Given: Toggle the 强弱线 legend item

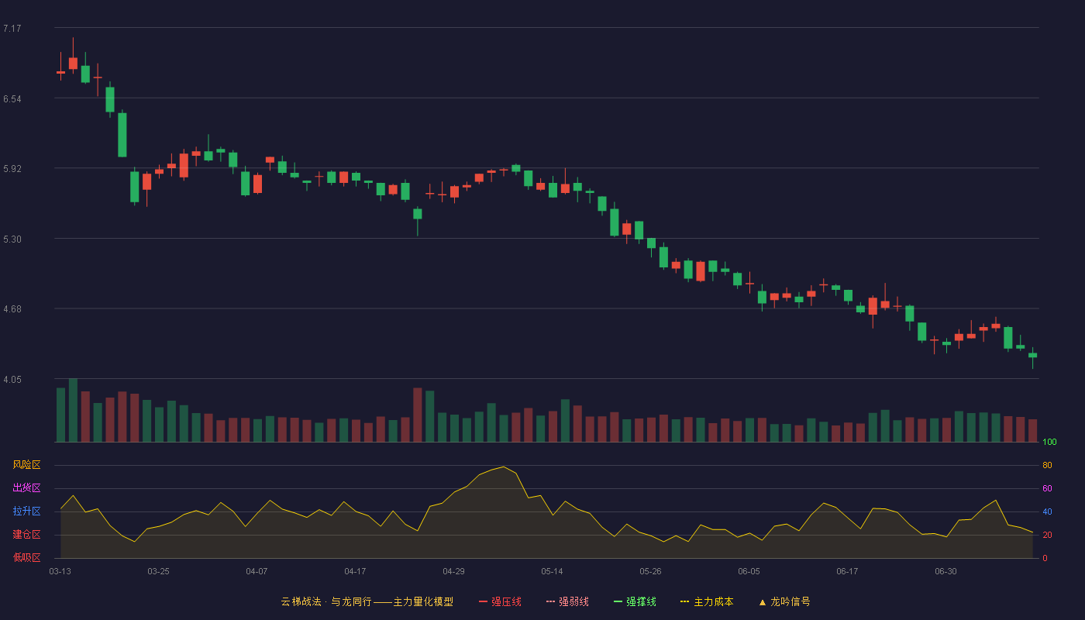Looking at the screenshot, I should pos(567,601).
